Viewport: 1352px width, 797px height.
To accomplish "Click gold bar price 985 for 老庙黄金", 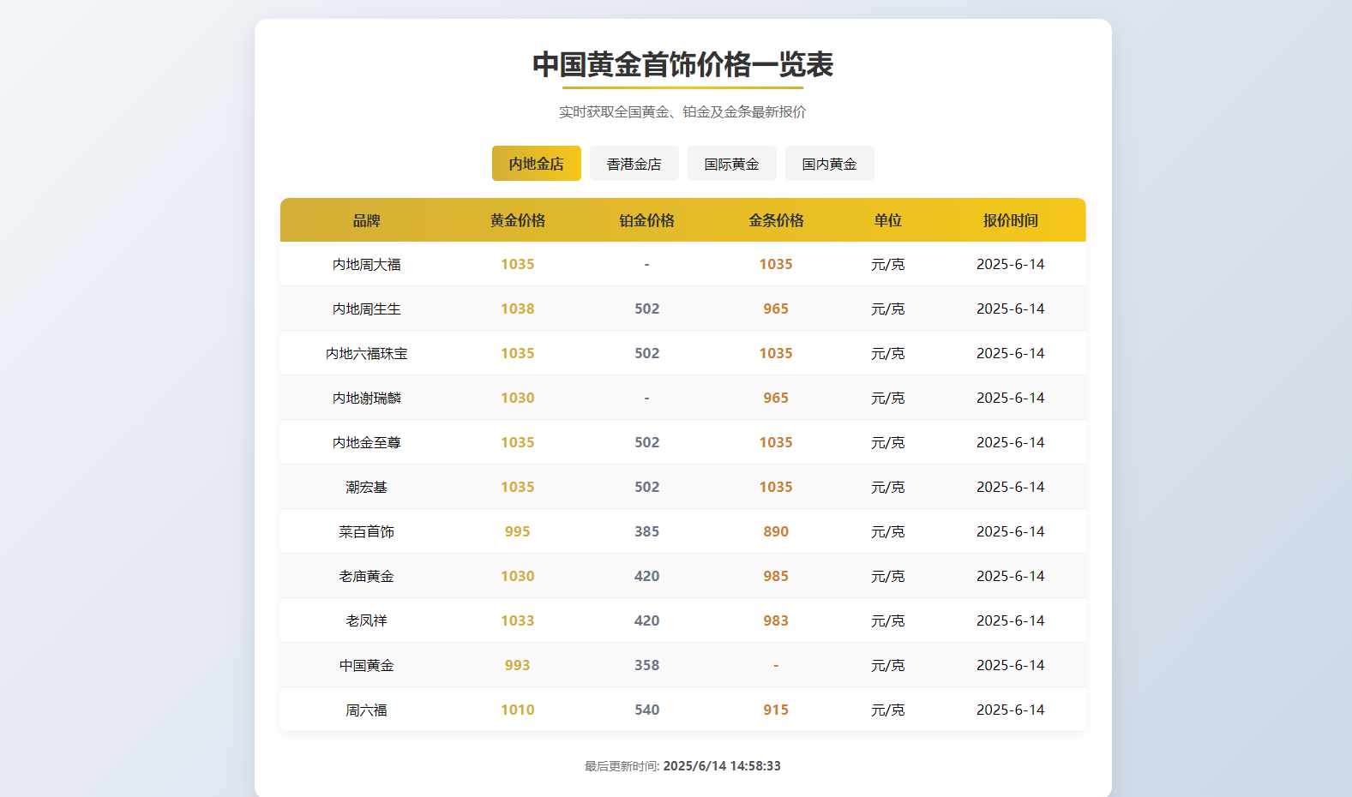I will (x=776, y=576).
